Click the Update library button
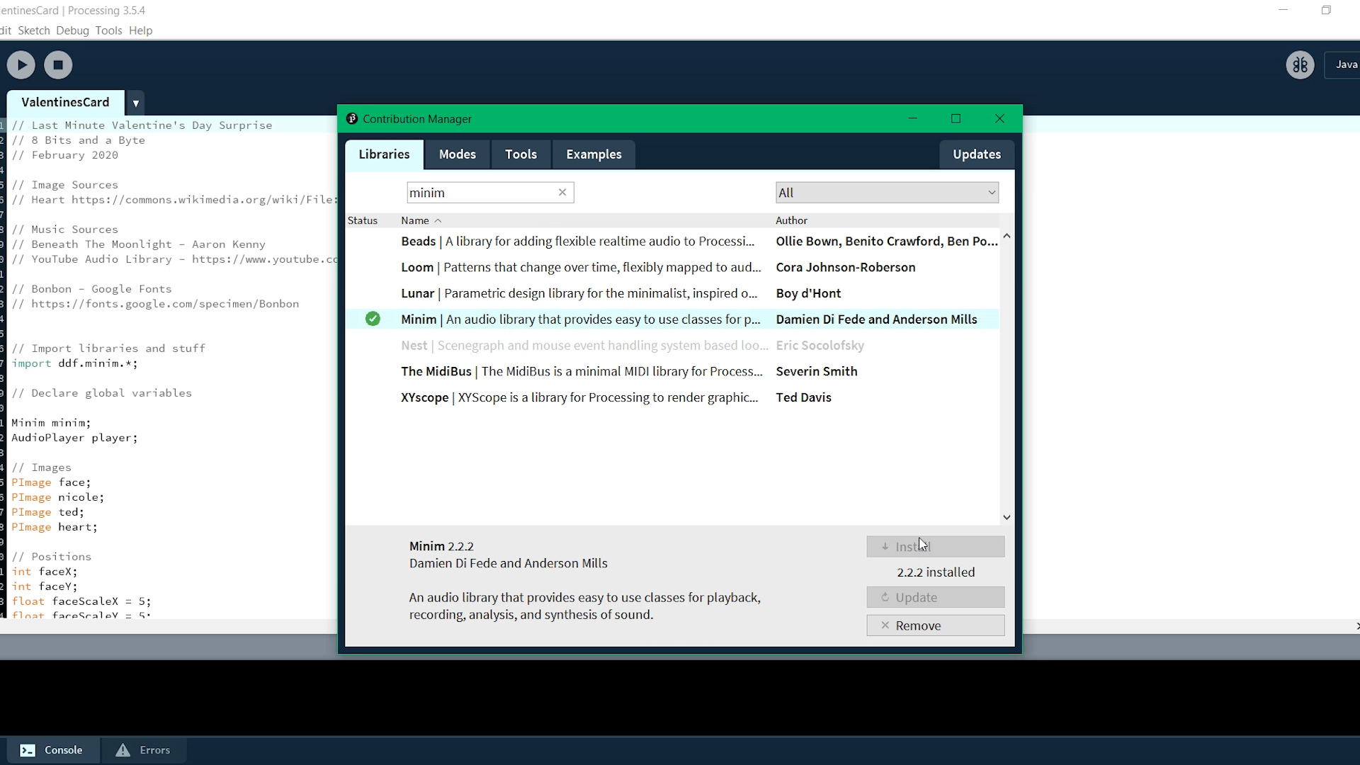The height and width of the screenshot is (765, 1360). pyautogui.click(x=935, y=597)
